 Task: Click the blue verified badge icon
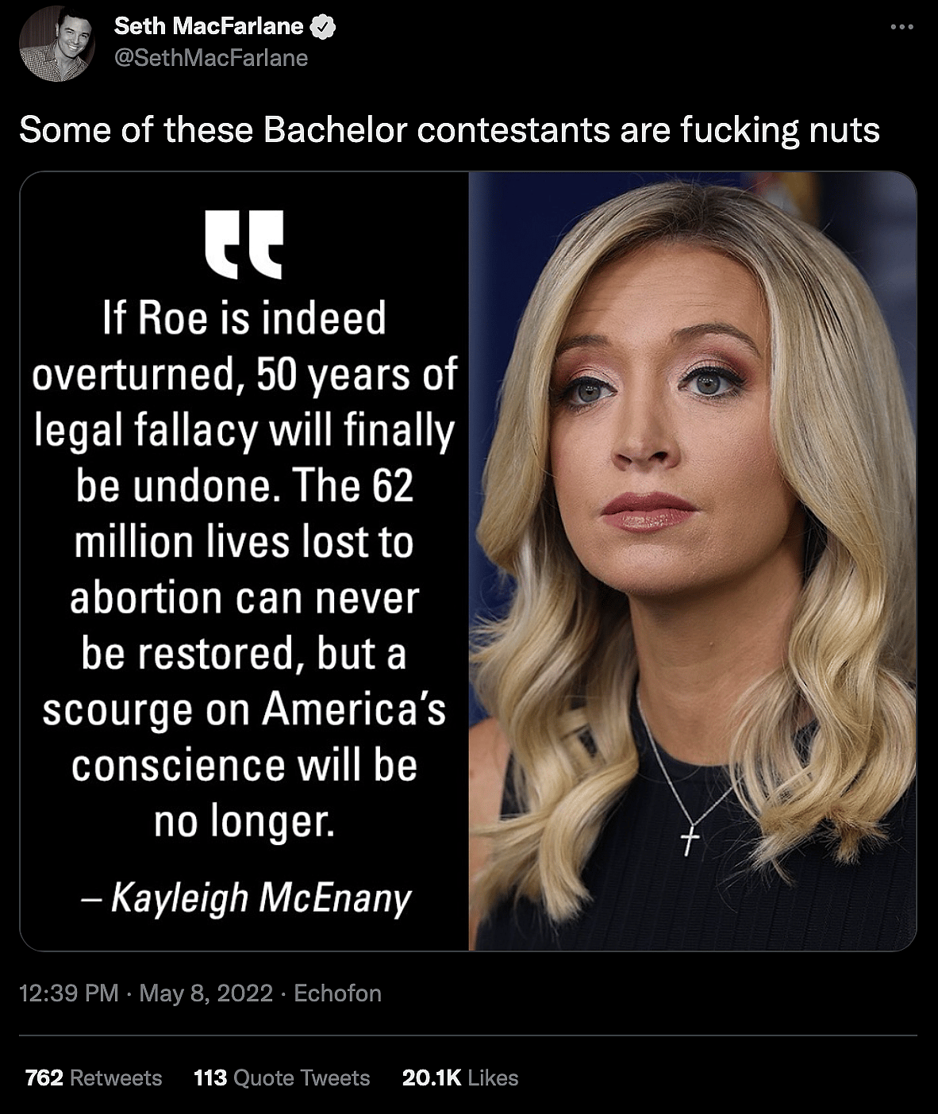[x=324, y=27]
